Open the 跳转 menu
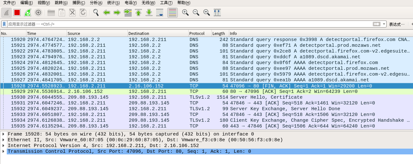The width and height of the screenshot is (413, 164). [61, 3]
